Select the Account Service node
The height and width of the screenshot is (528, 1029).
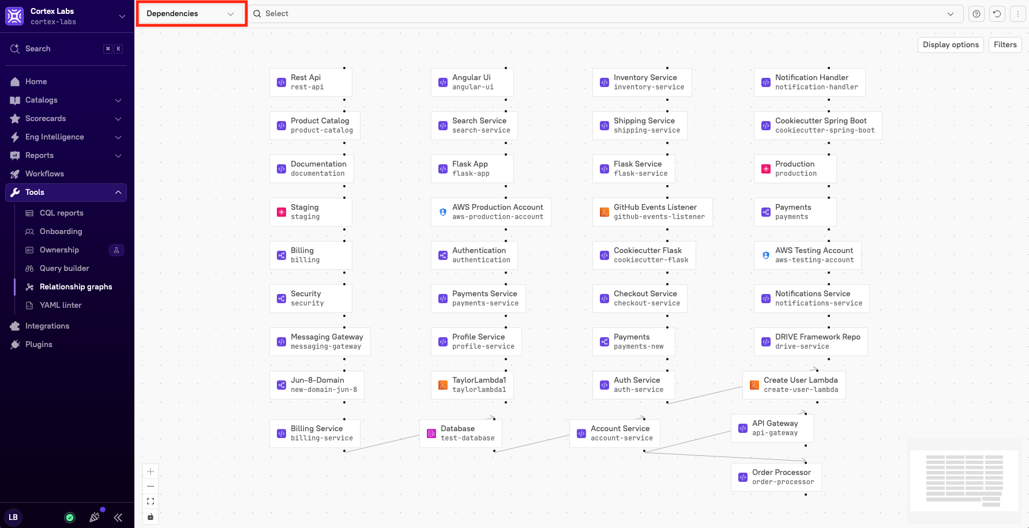point(615,433)
